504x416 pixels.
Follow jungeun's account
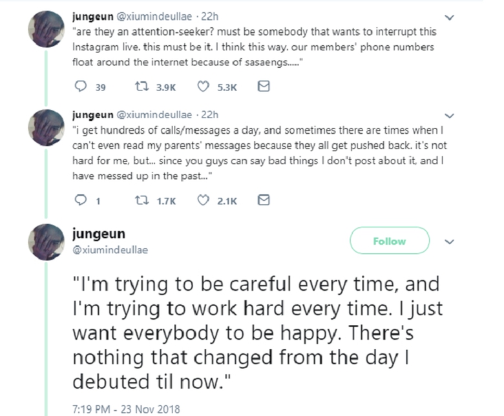390,241
